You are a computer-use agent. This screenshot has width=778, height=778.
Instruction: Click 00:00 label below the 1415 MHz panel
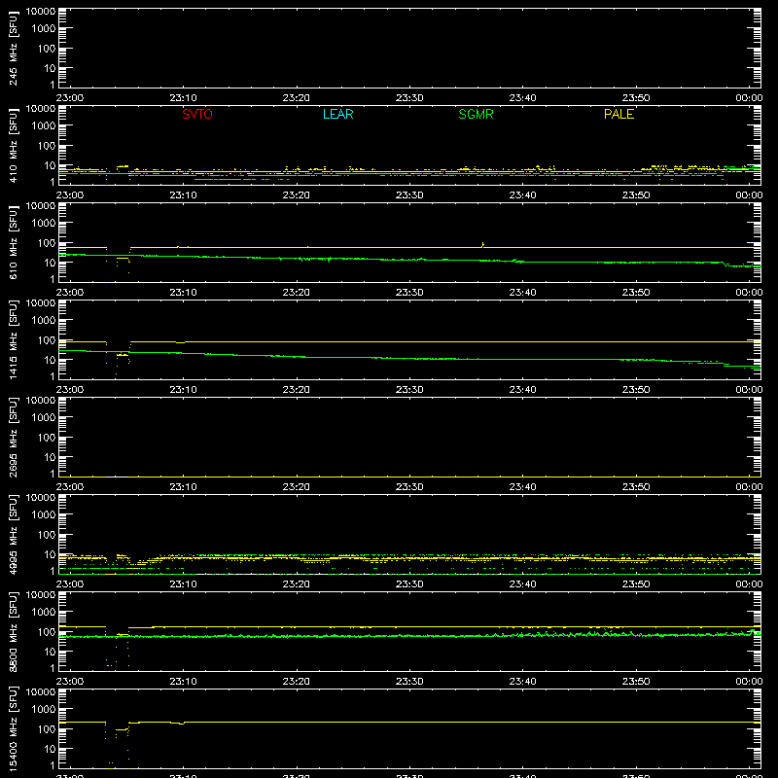(x=749, y=390)
